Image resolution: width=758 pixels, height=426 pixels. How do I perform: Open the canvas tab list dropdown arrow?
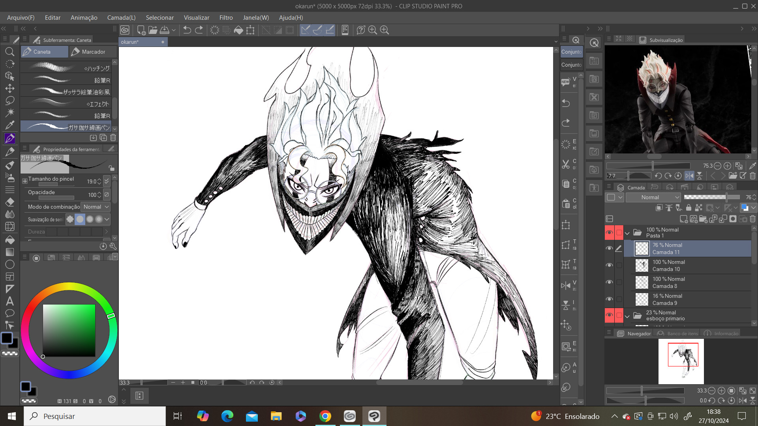coord(556,42)
